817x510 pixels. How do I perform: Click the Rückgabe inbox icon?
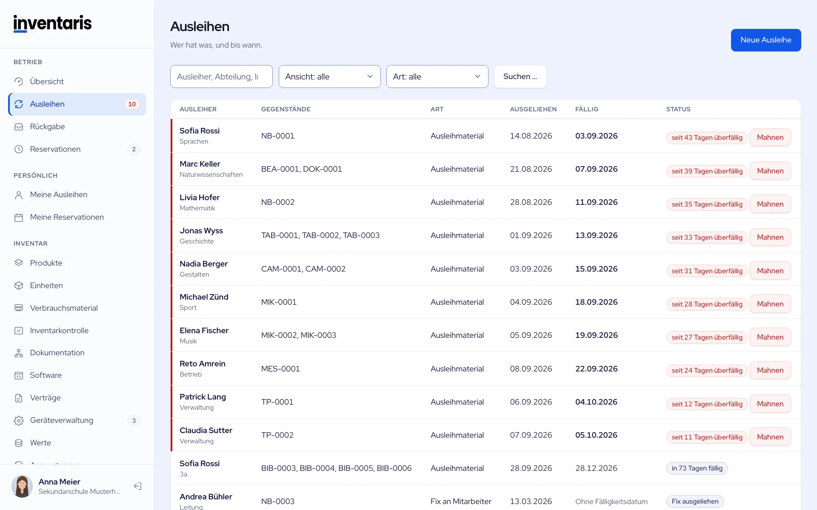point(19,127)
